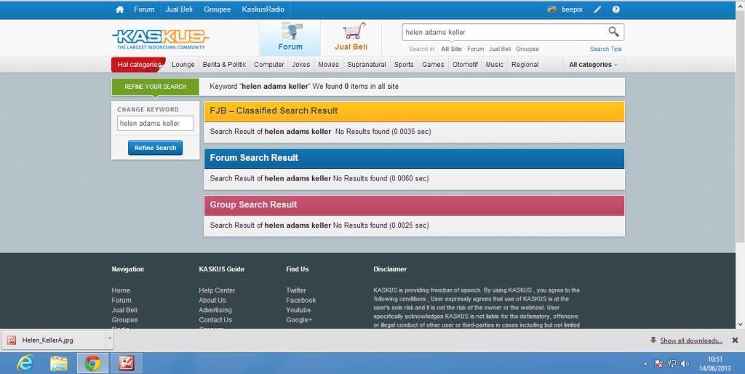Open Music category
Image resolution: width=745 pixels, height=374 pixels.
tap(494, 65)
